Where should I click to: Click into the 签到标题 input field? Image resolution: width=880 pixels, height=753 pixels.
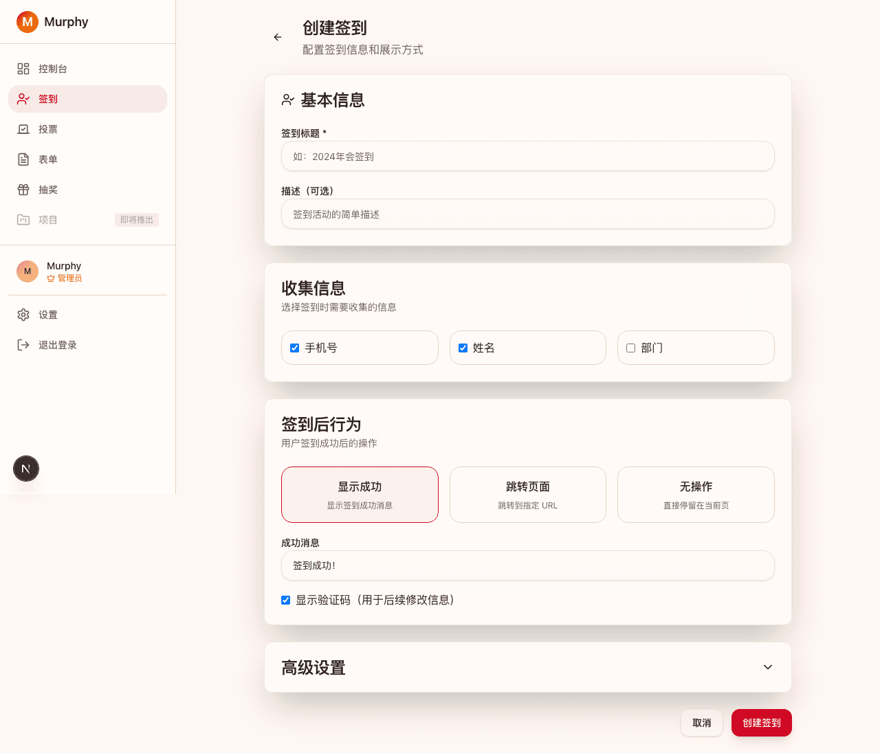click(x=527, y=157)
